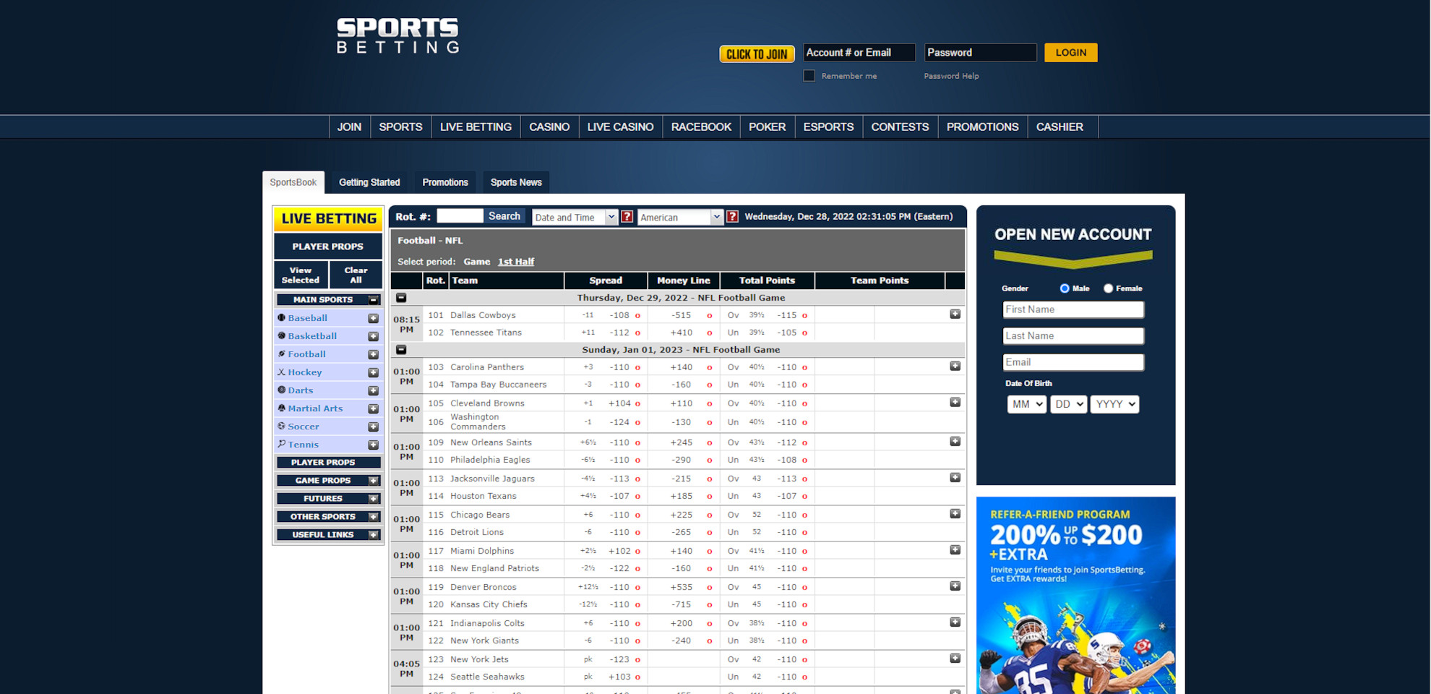
Task: Switch to the Sports News tab
Action: pos(516,182)
